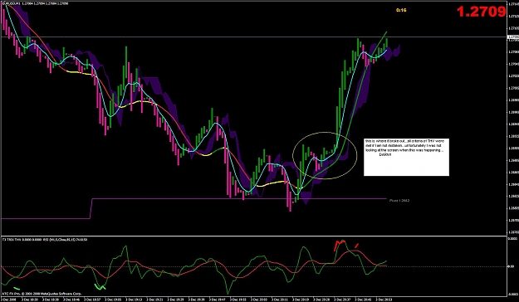
Task: Click the first '3 Dec 19:05' label on time axis
Action: tap(112, 299)
